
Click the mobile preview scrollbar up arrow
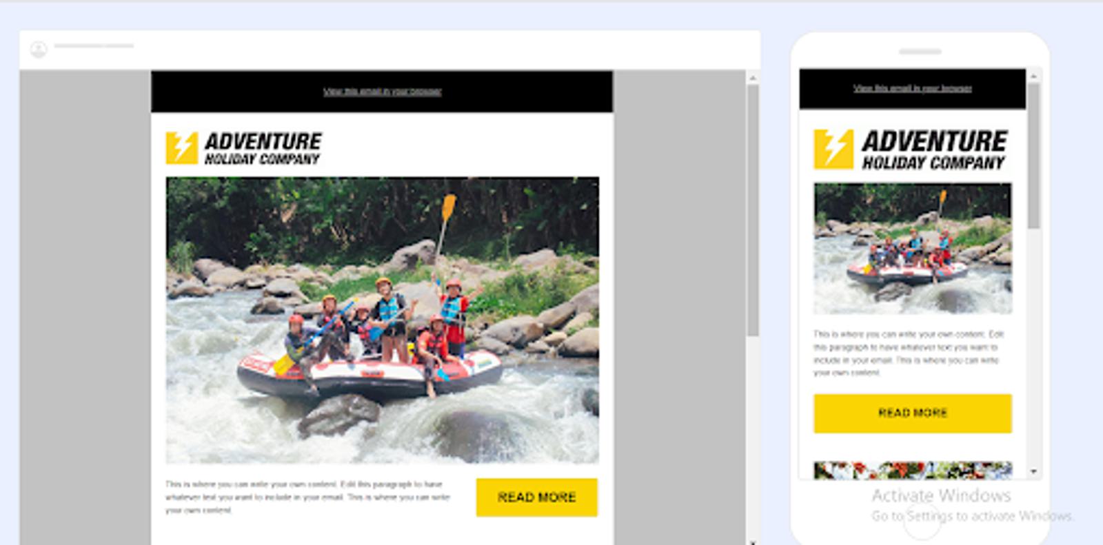click(1033, 75)
